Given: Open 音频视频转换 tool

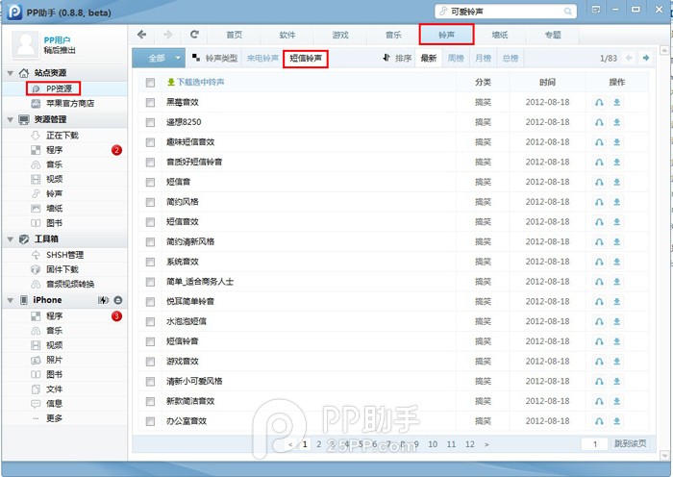Looking at the screenshot, I should coord(70,285).
